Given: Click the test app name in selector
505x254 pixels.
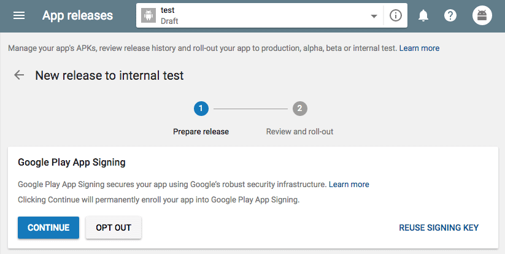Looking at the screenshot, I should (x=168, y=10).
